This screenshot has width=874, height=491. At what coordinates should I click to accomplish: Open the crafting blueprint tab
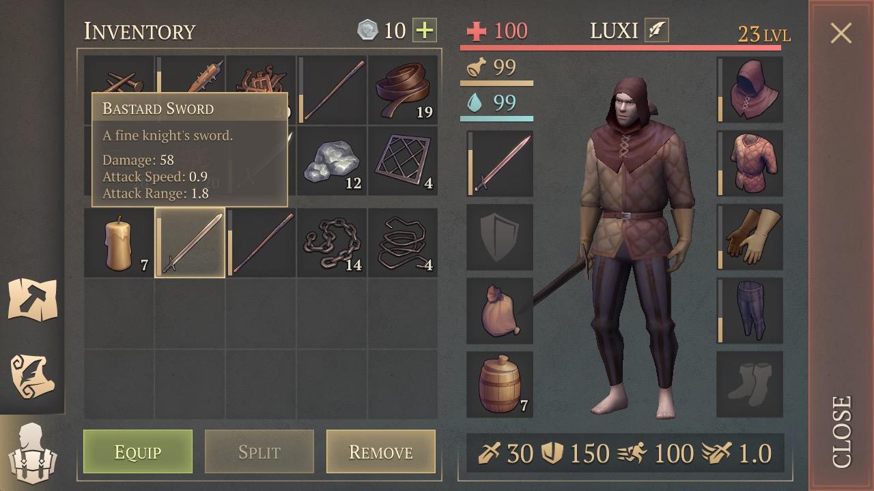pos(32,299)
